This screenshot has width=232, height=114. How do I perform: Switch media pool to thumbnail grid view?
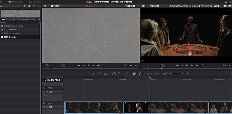point(25,6)
